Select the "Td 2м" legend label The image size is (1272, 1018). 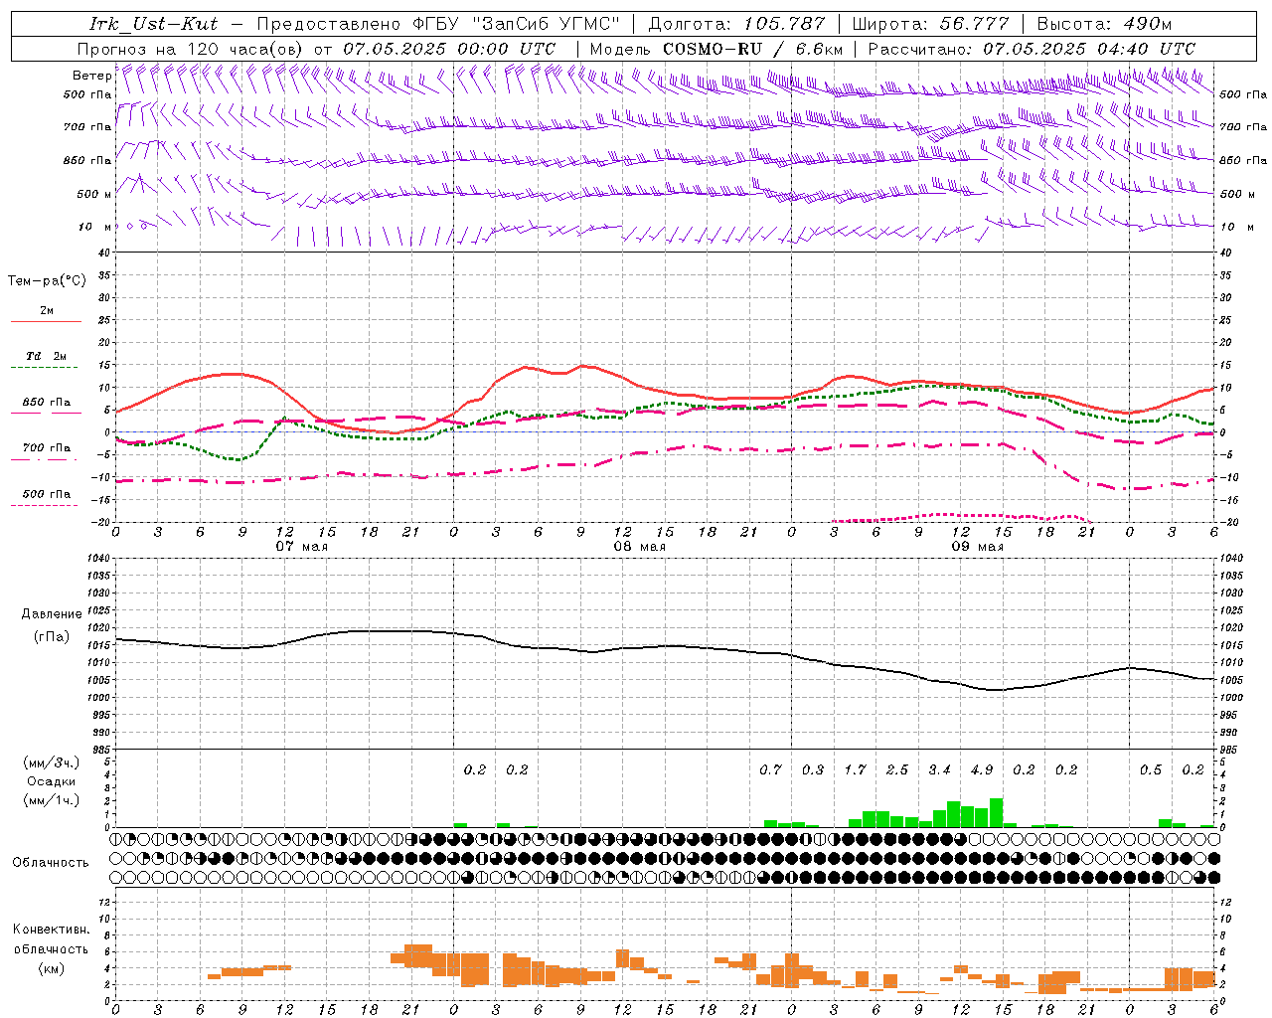(x=47, y=356)
